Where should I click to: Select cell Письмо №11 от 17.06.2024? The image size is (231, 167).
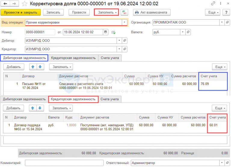click(38, 86)
